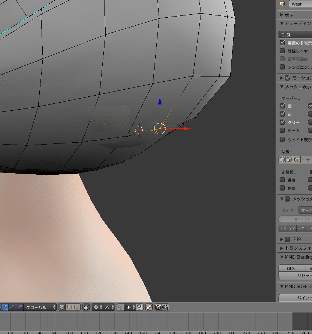Click the Wear object name field
The image size is (312, 334).
coord(301,4)
